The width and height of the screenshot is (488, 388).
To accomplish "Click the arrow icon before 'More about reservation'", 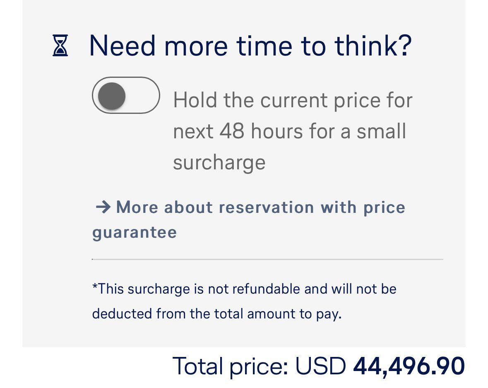I will coord(103,207).
